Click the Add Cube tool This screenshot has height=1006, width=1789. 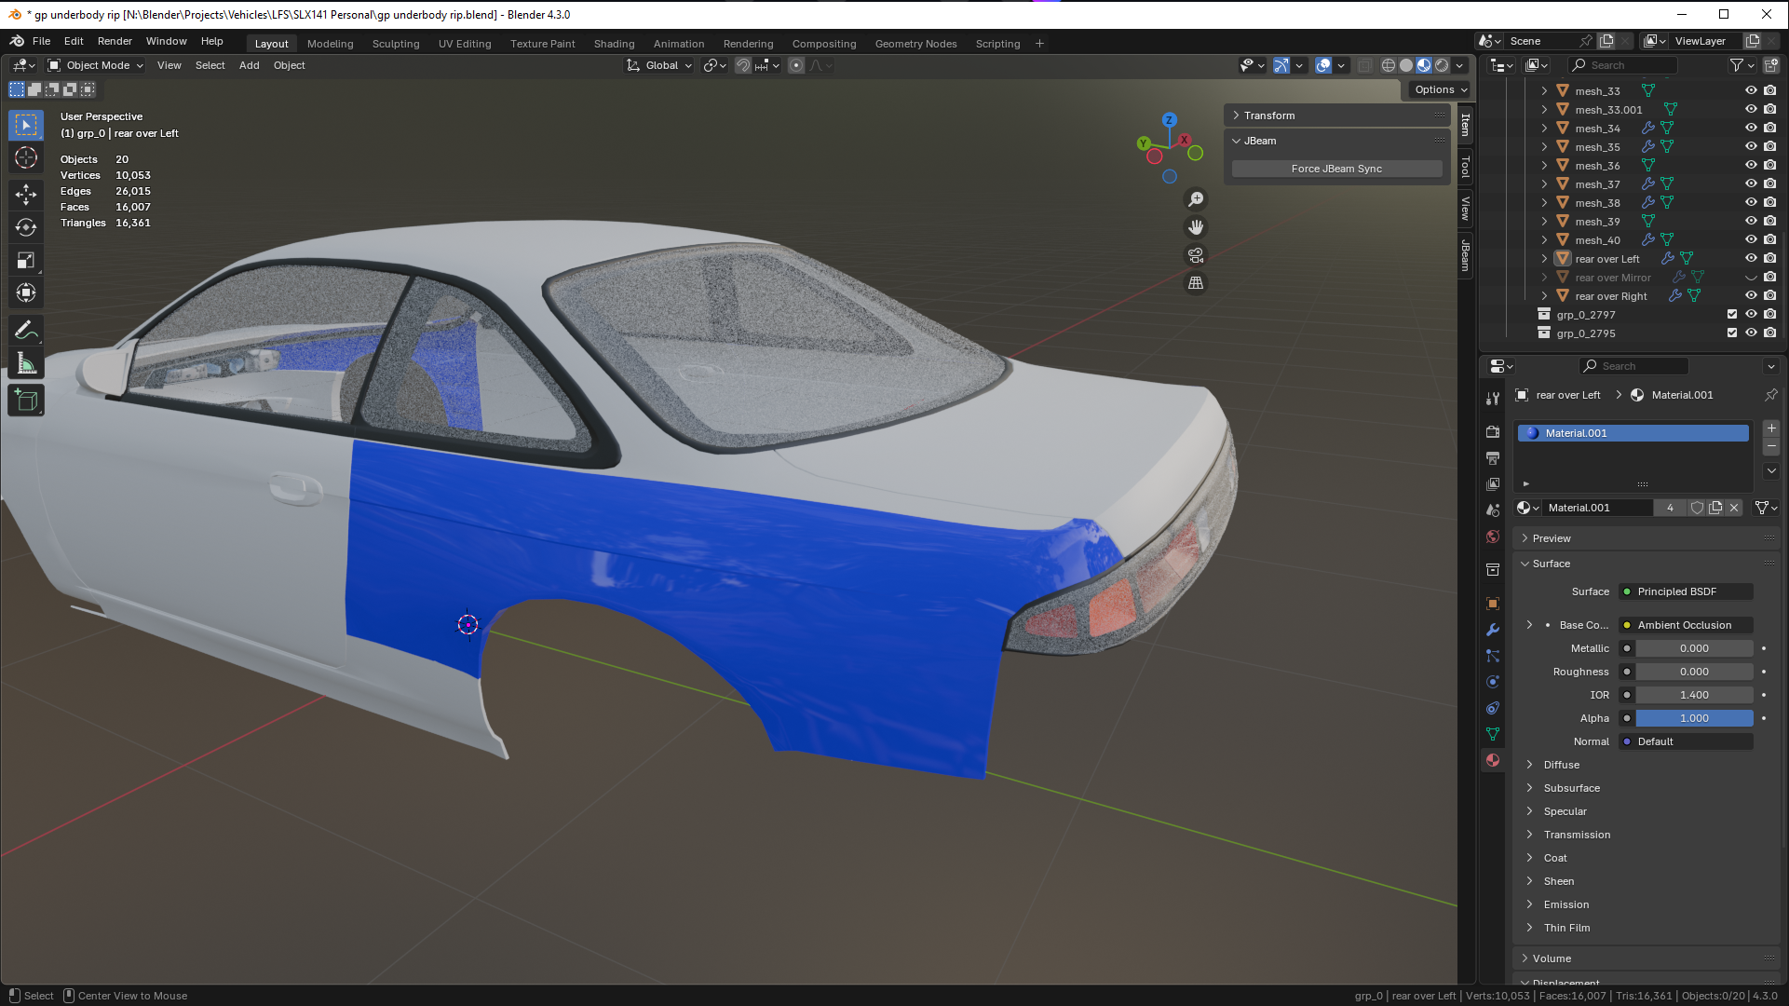26,401
